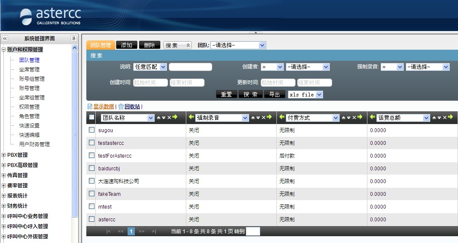
Task: Open the xls file export format dropdown
Action: point(305,95)
